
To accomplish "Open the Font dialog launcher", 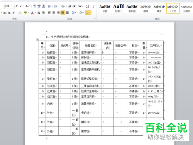I will [x=44, y=19].
